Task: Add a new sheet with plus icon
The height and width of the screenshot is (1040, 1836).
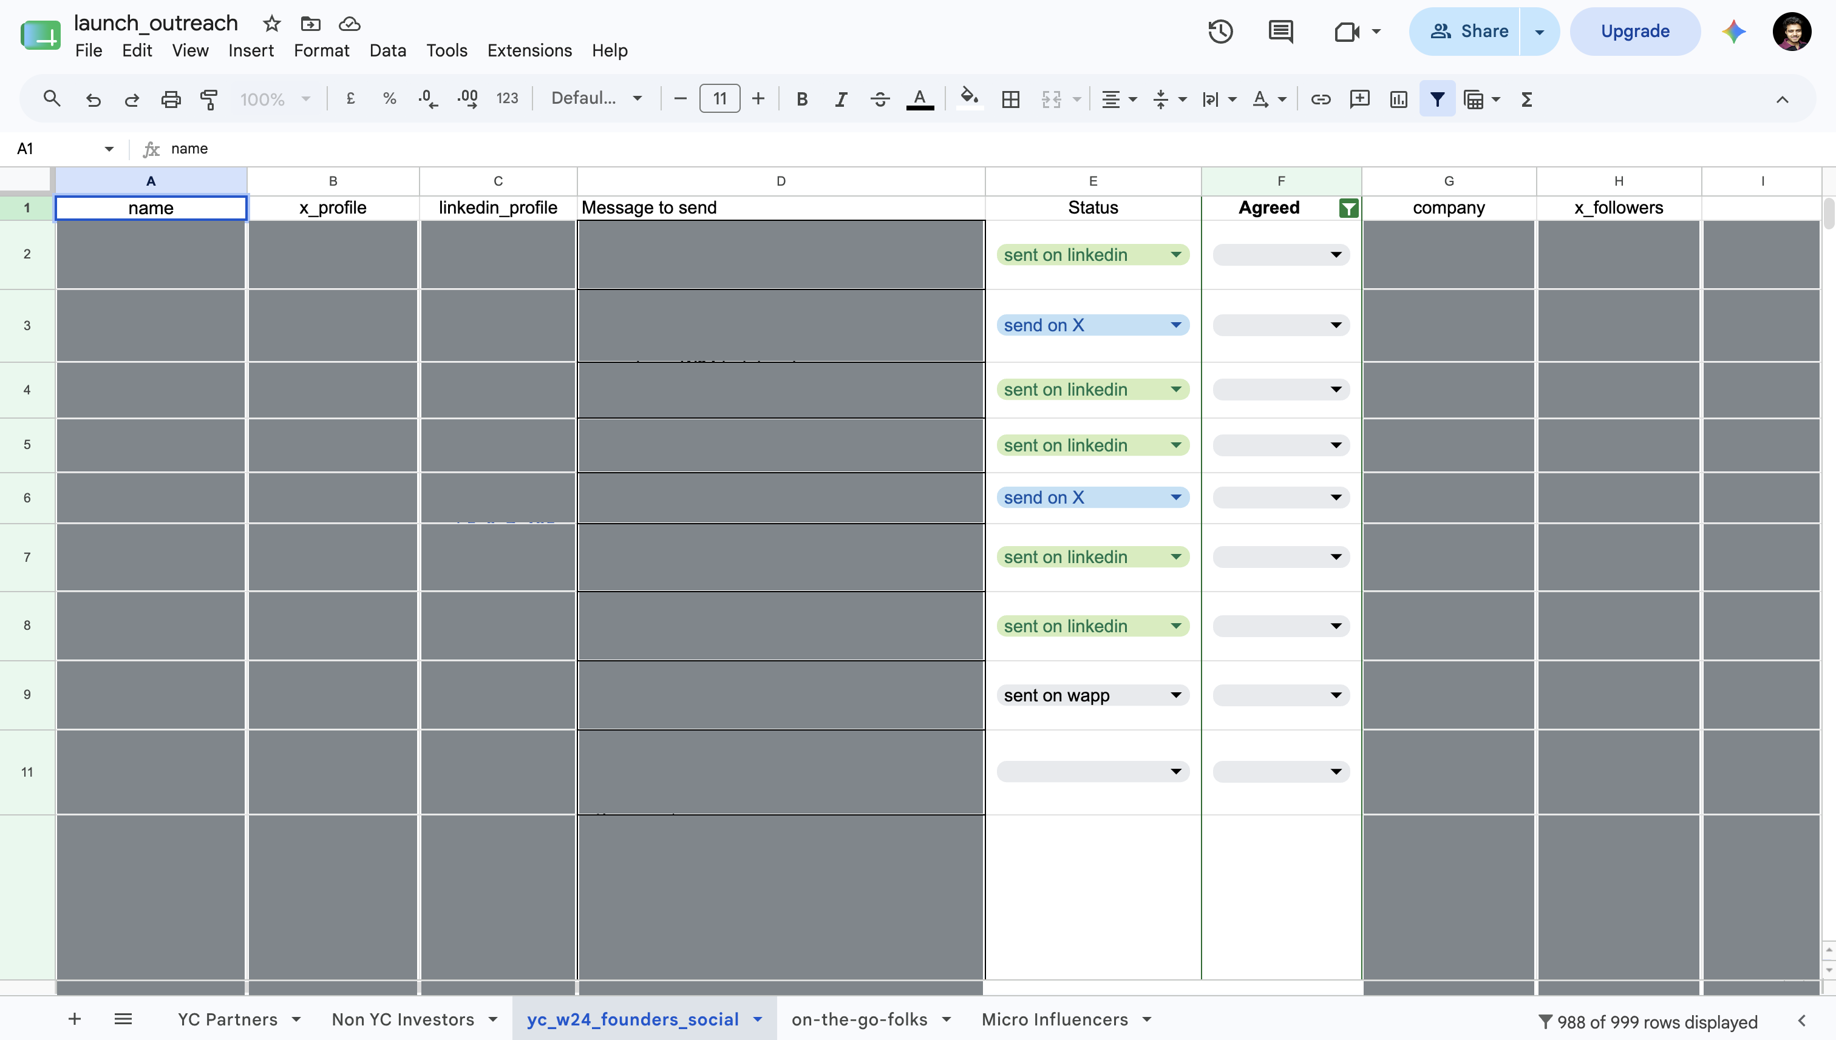Action: (74, 1019)
